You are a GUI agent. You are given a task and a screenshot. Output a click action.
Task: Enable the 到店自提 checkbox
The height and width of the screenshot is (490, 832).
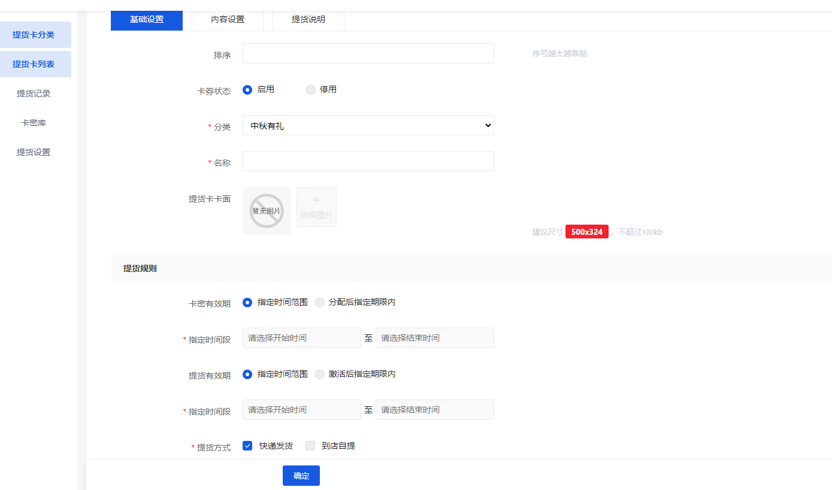(x=310, y=446)
